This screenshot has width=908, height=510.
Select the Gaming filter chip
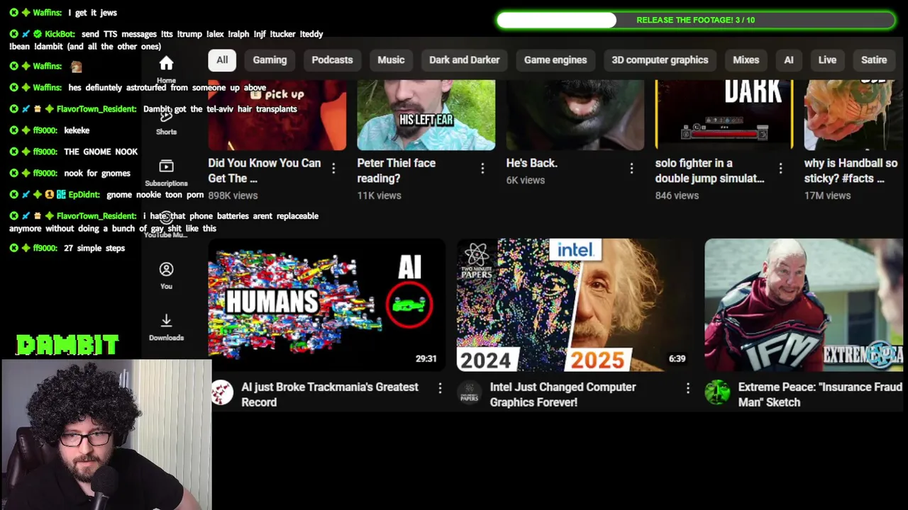tap(270, 60)
